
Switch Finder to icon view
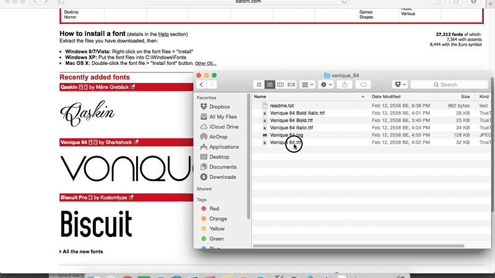(259, 85)
